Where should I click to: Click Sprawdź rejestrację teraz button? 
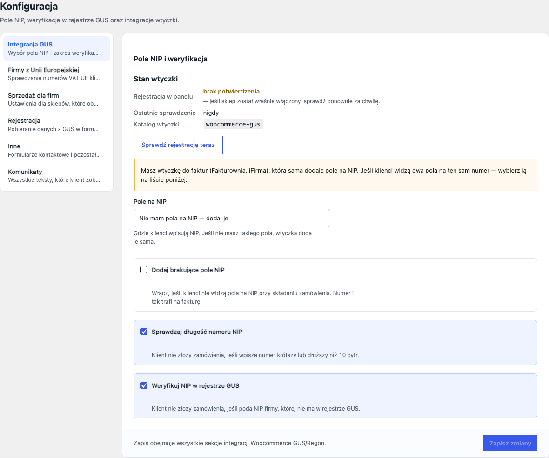[x=178, y=145]
